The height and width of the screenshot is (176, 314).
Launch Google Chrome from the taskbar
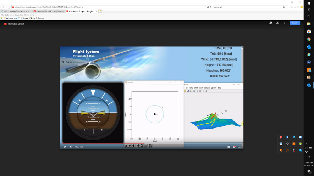point(309,39)
